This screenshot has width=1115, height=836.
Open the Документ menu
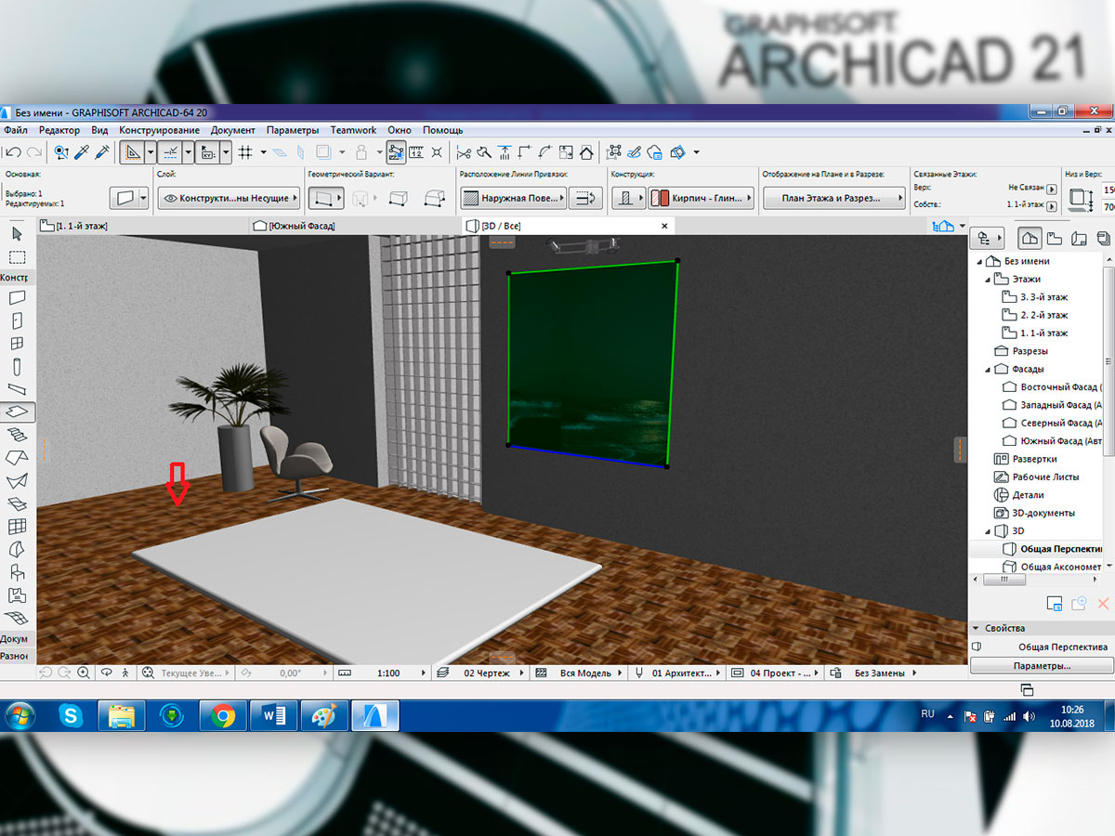coord(232,130)
